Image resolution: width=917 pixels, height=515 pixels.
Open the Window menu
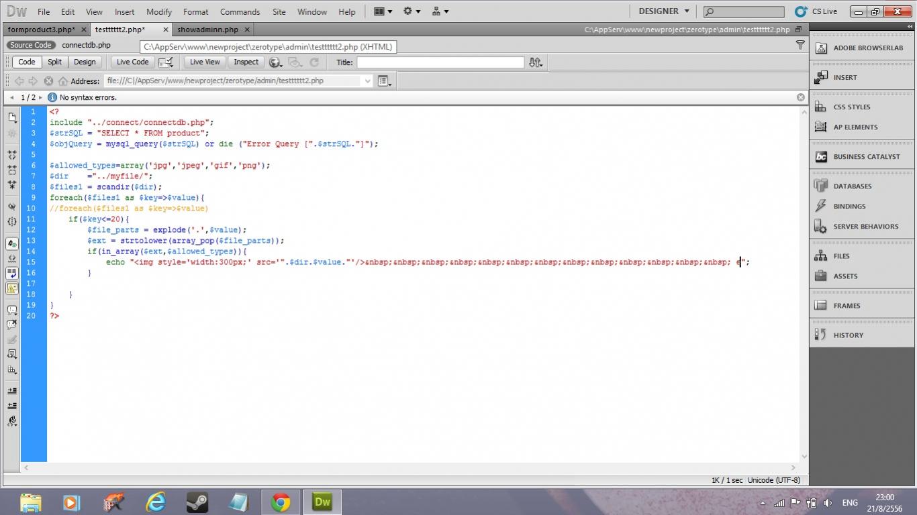[x=312, y=11]
